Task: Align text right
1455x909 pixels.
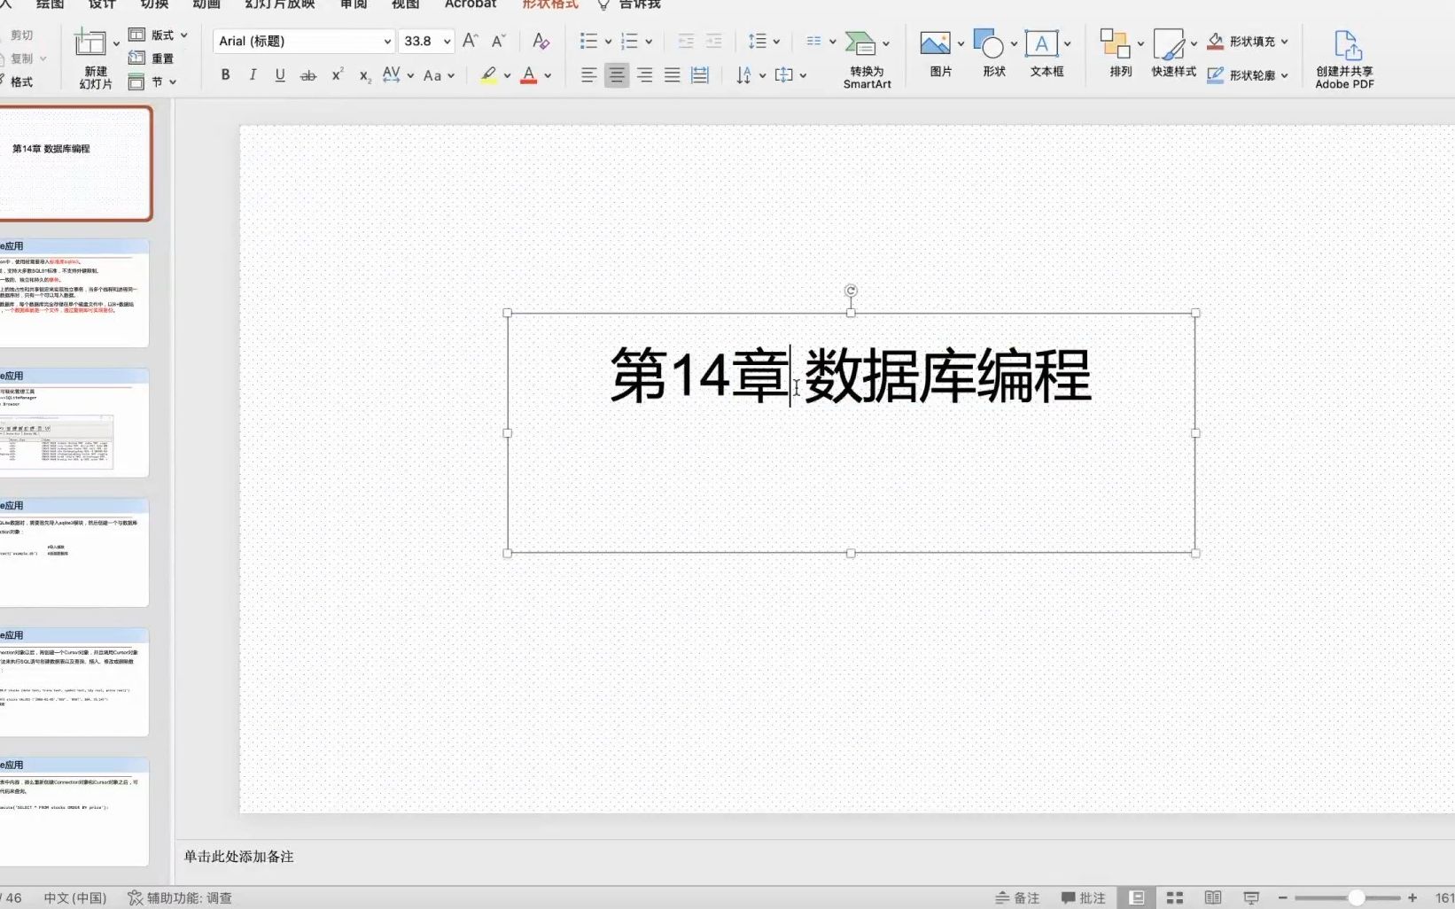Action: pyautogui.click(x=644, y=75)
